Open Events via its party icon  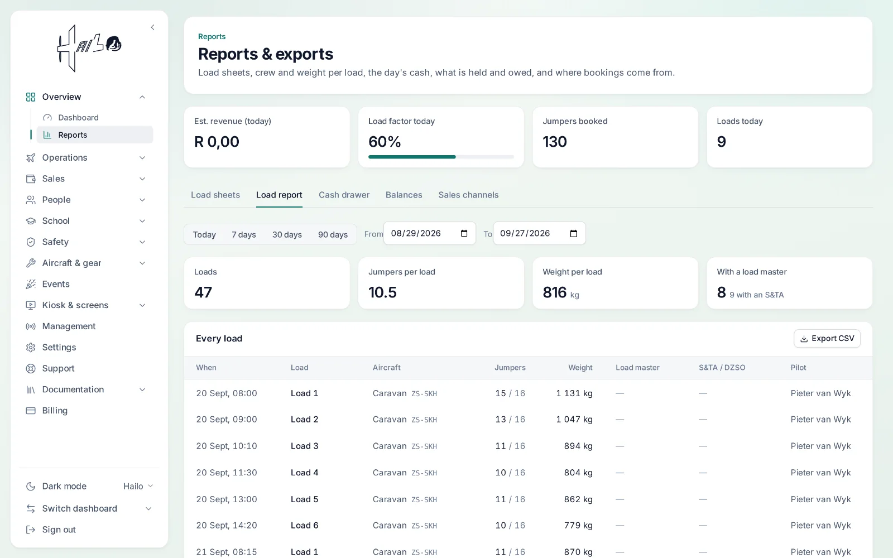point(31,284)
